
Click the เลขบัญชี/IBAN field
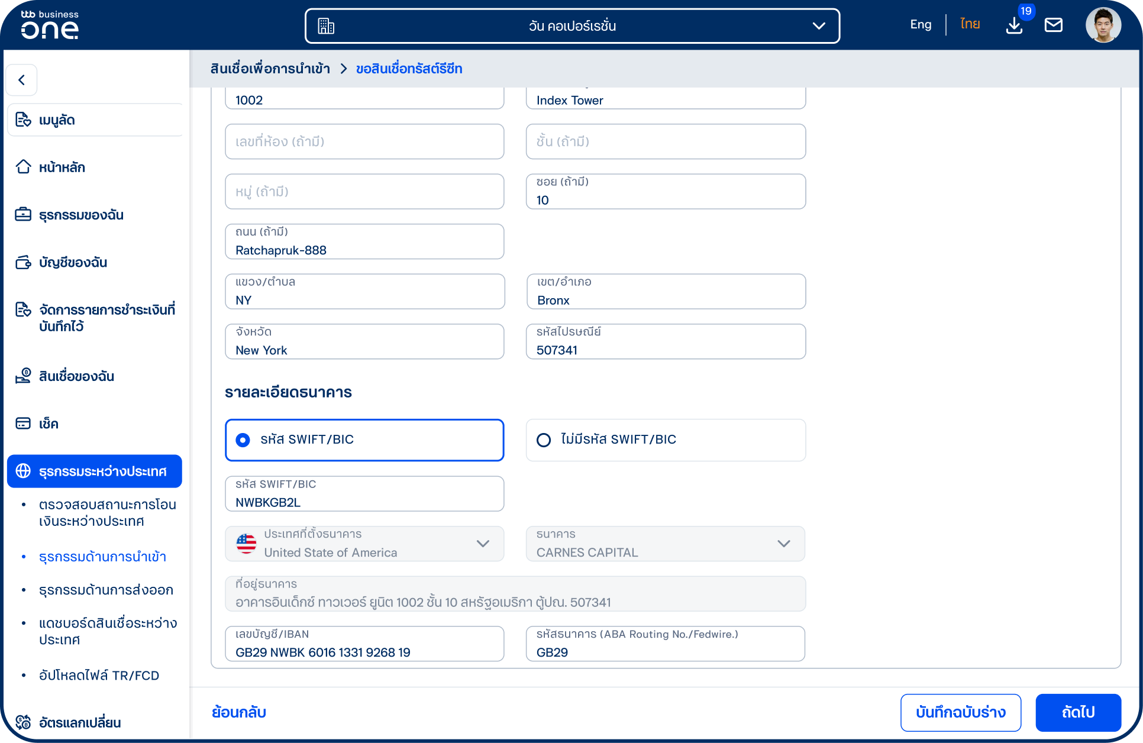[364, 644]
